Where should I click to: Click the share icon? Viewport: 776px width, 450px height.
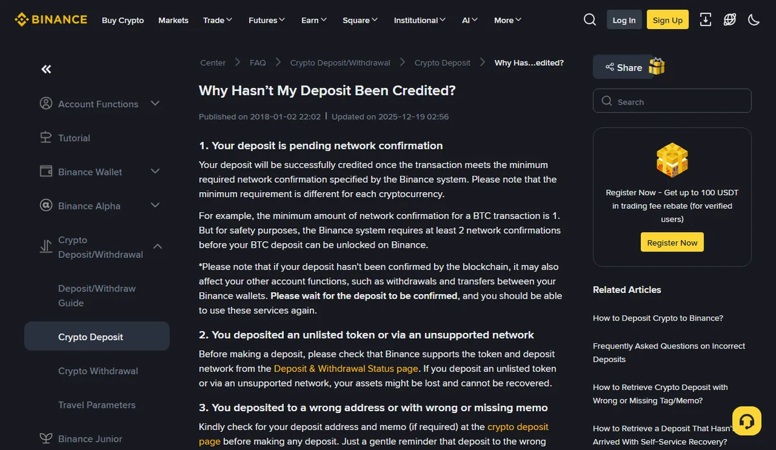pos(610,67)
